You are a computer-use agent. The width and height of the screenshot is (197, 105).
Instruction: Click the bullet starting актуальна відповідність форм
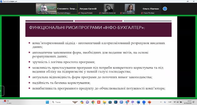pos(92,77)
